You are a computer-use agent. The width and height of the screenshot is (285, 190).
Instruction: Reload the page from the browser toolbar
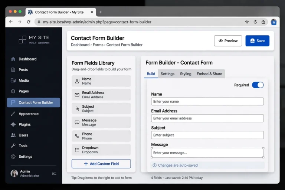[29, 22]
